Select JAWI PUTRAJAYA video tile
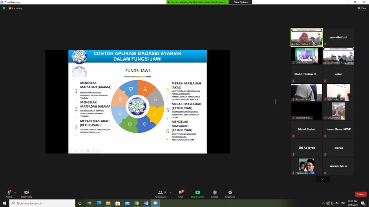The image size is (369, 207). 307,56
